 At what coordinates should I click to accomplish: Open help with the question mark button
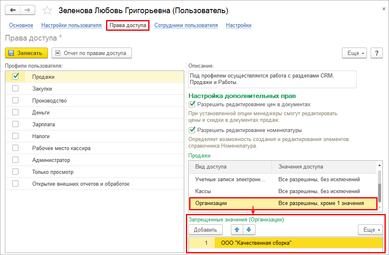coord(376,53)
